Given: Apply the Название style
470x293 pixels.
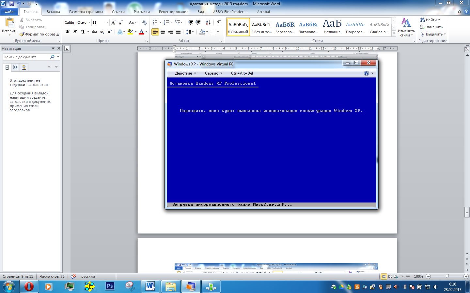Looking at the screenshot, I should pyautogui.click(x=332, y=27).
